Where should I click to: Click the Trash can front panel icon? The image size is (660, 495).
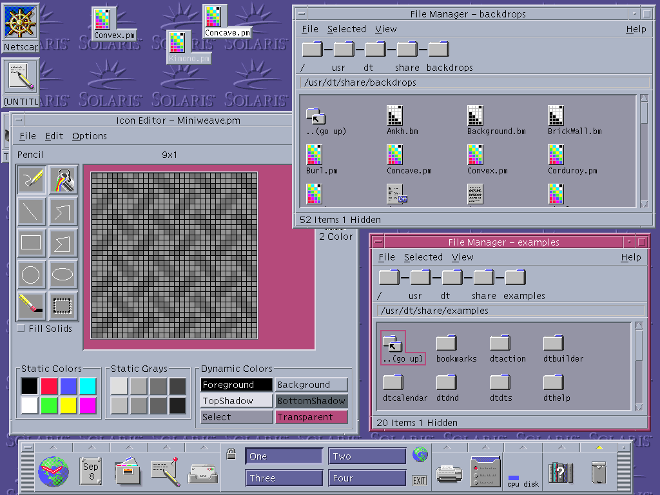pos(599,472)
